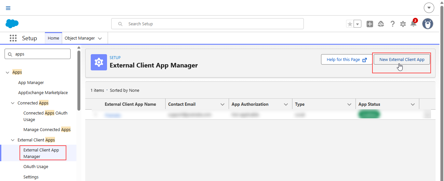444x181 pixels.
Task: Collapse the Connected Apps tree node
Action: point(13,103)
